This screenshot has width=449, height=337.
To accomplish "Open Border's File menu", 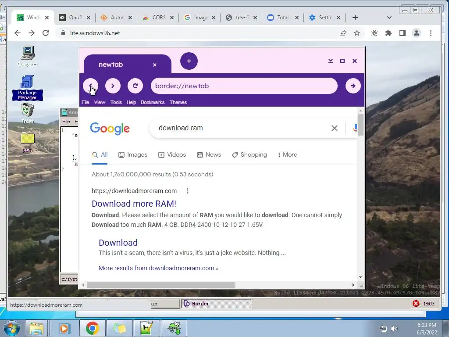I will point(86,102).
